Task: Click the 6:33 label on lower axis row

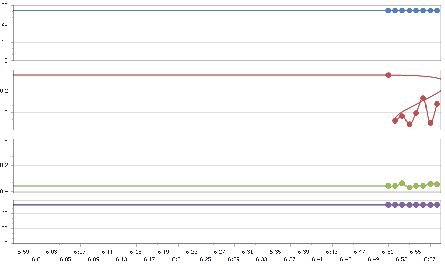Action: click(261, 259)
